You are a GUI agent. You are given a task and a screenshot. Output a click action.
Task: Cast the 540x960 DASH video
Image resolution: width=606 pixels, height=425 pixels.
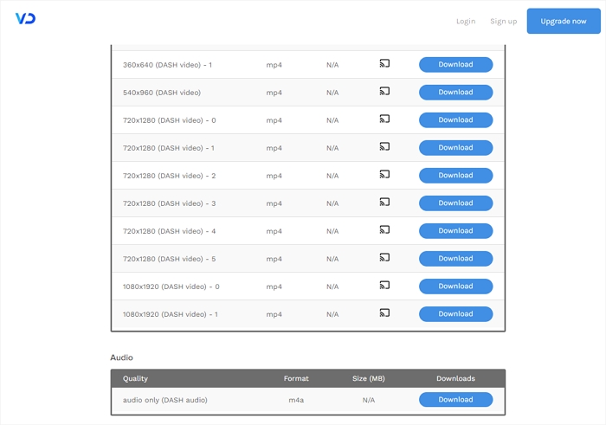(384, 91)
